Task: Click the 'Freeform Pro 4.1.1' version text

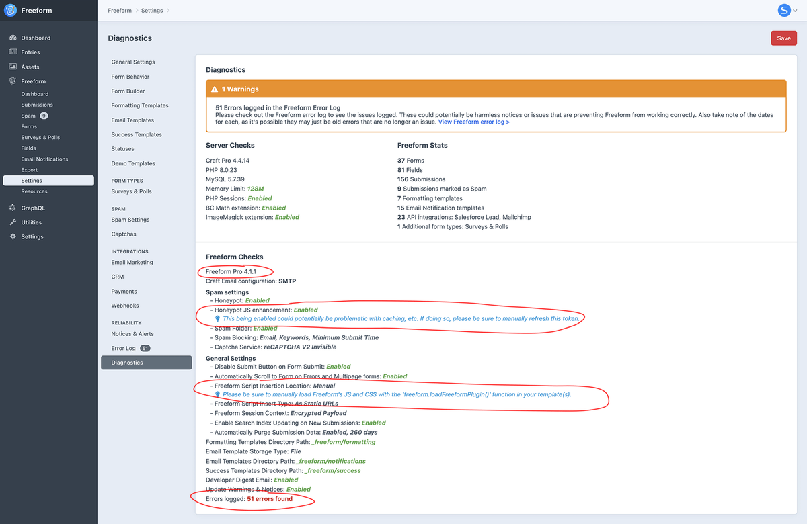Action: click(x=231, y=271)
